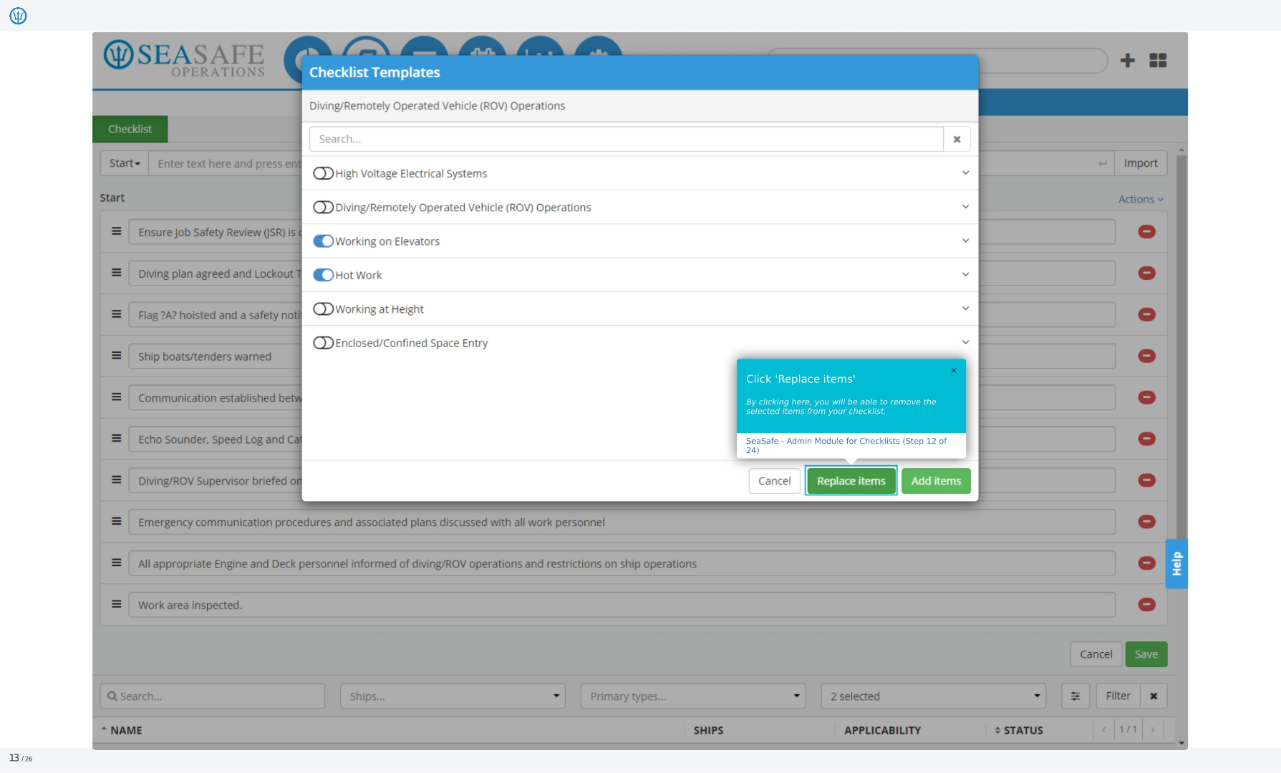The height and width of the screenshot is (773, 1281).
Task: Expand High Voltage Electrical Systems chevron
Action: [965, 173]
